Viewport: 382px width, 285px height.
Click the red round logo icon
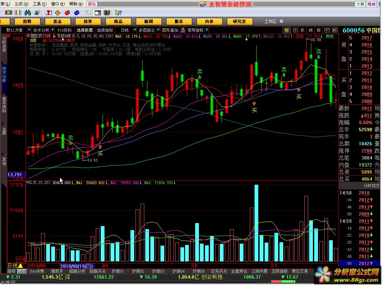[67, 13]
